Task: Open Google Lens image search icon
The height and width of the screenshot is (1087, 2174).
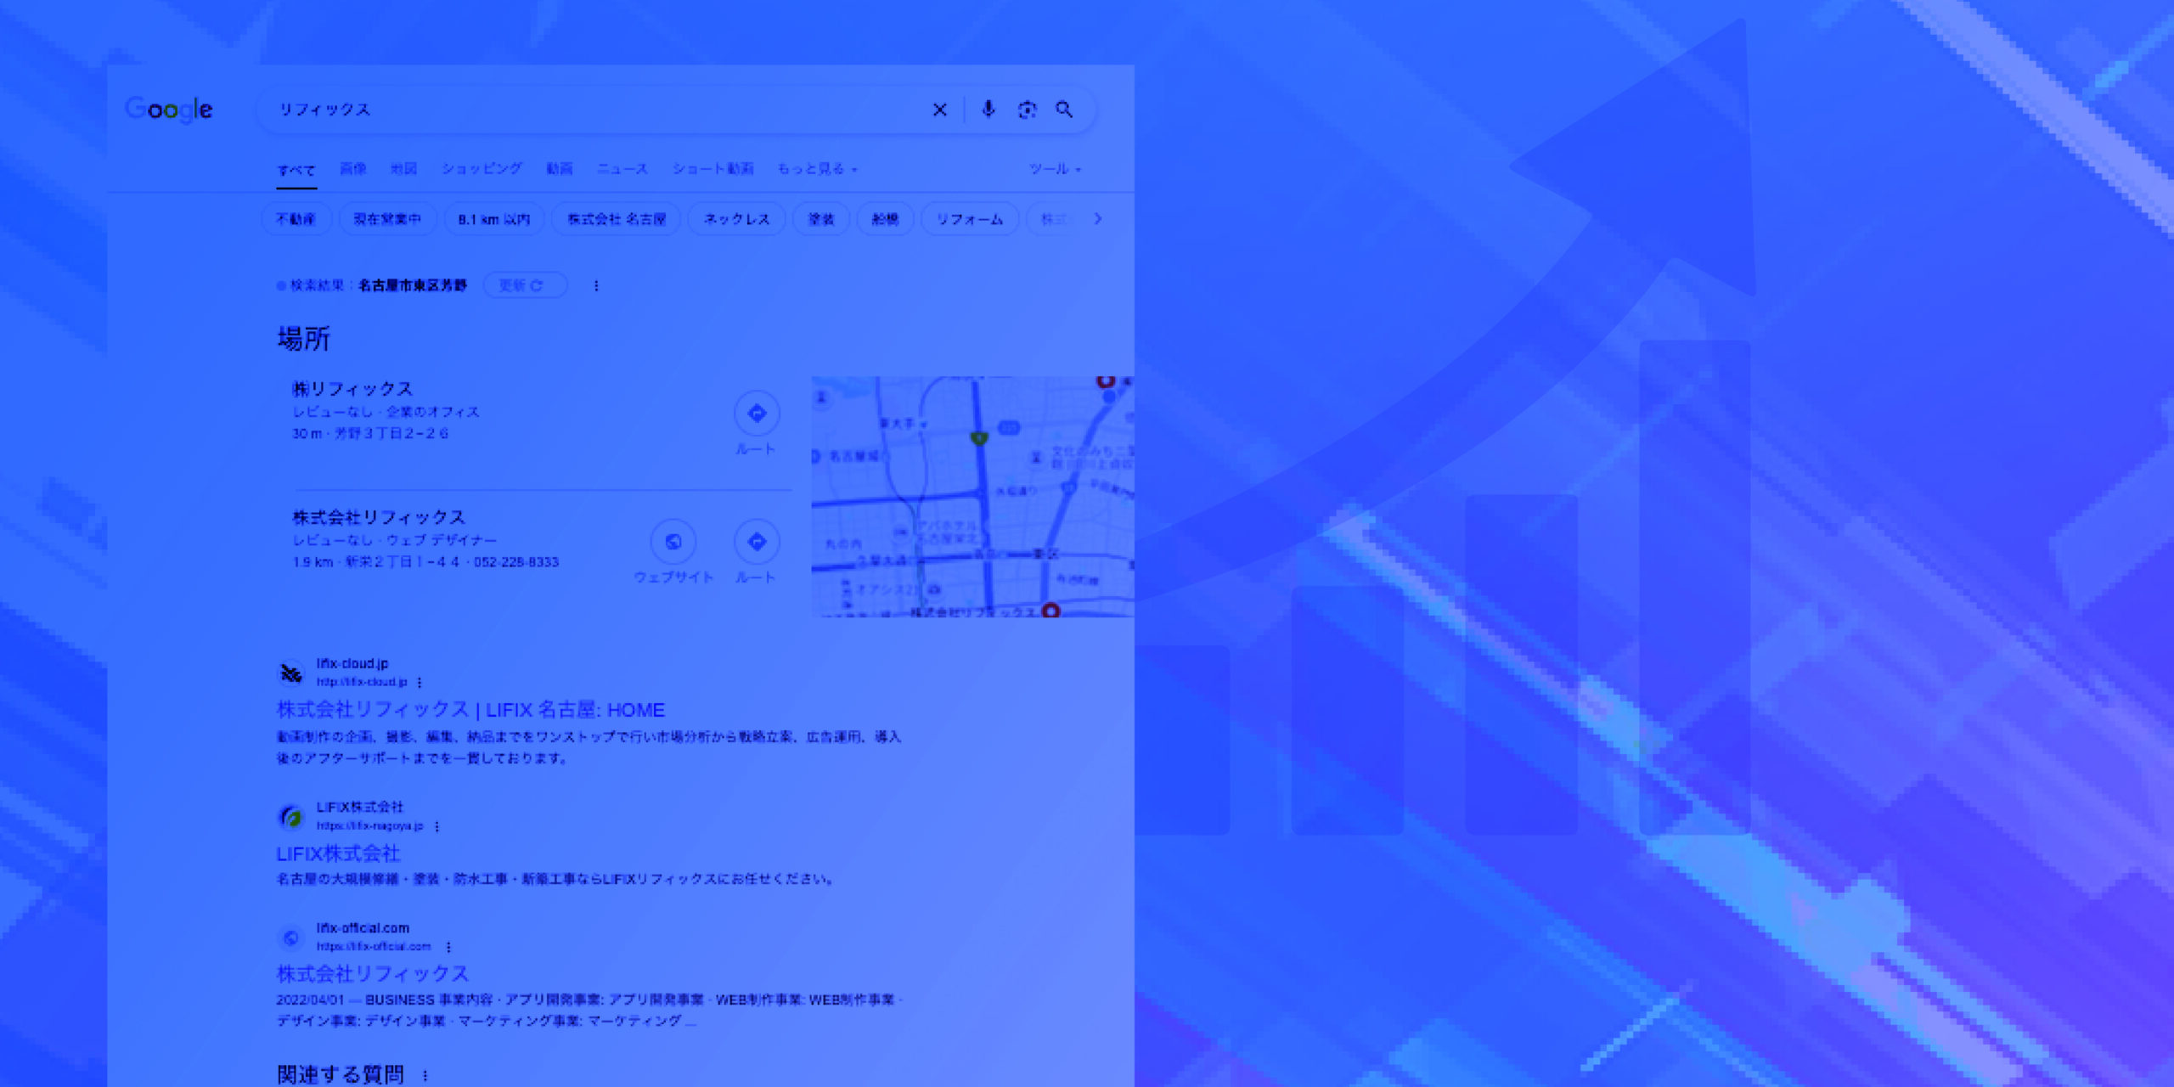Action: point(1027,110)
